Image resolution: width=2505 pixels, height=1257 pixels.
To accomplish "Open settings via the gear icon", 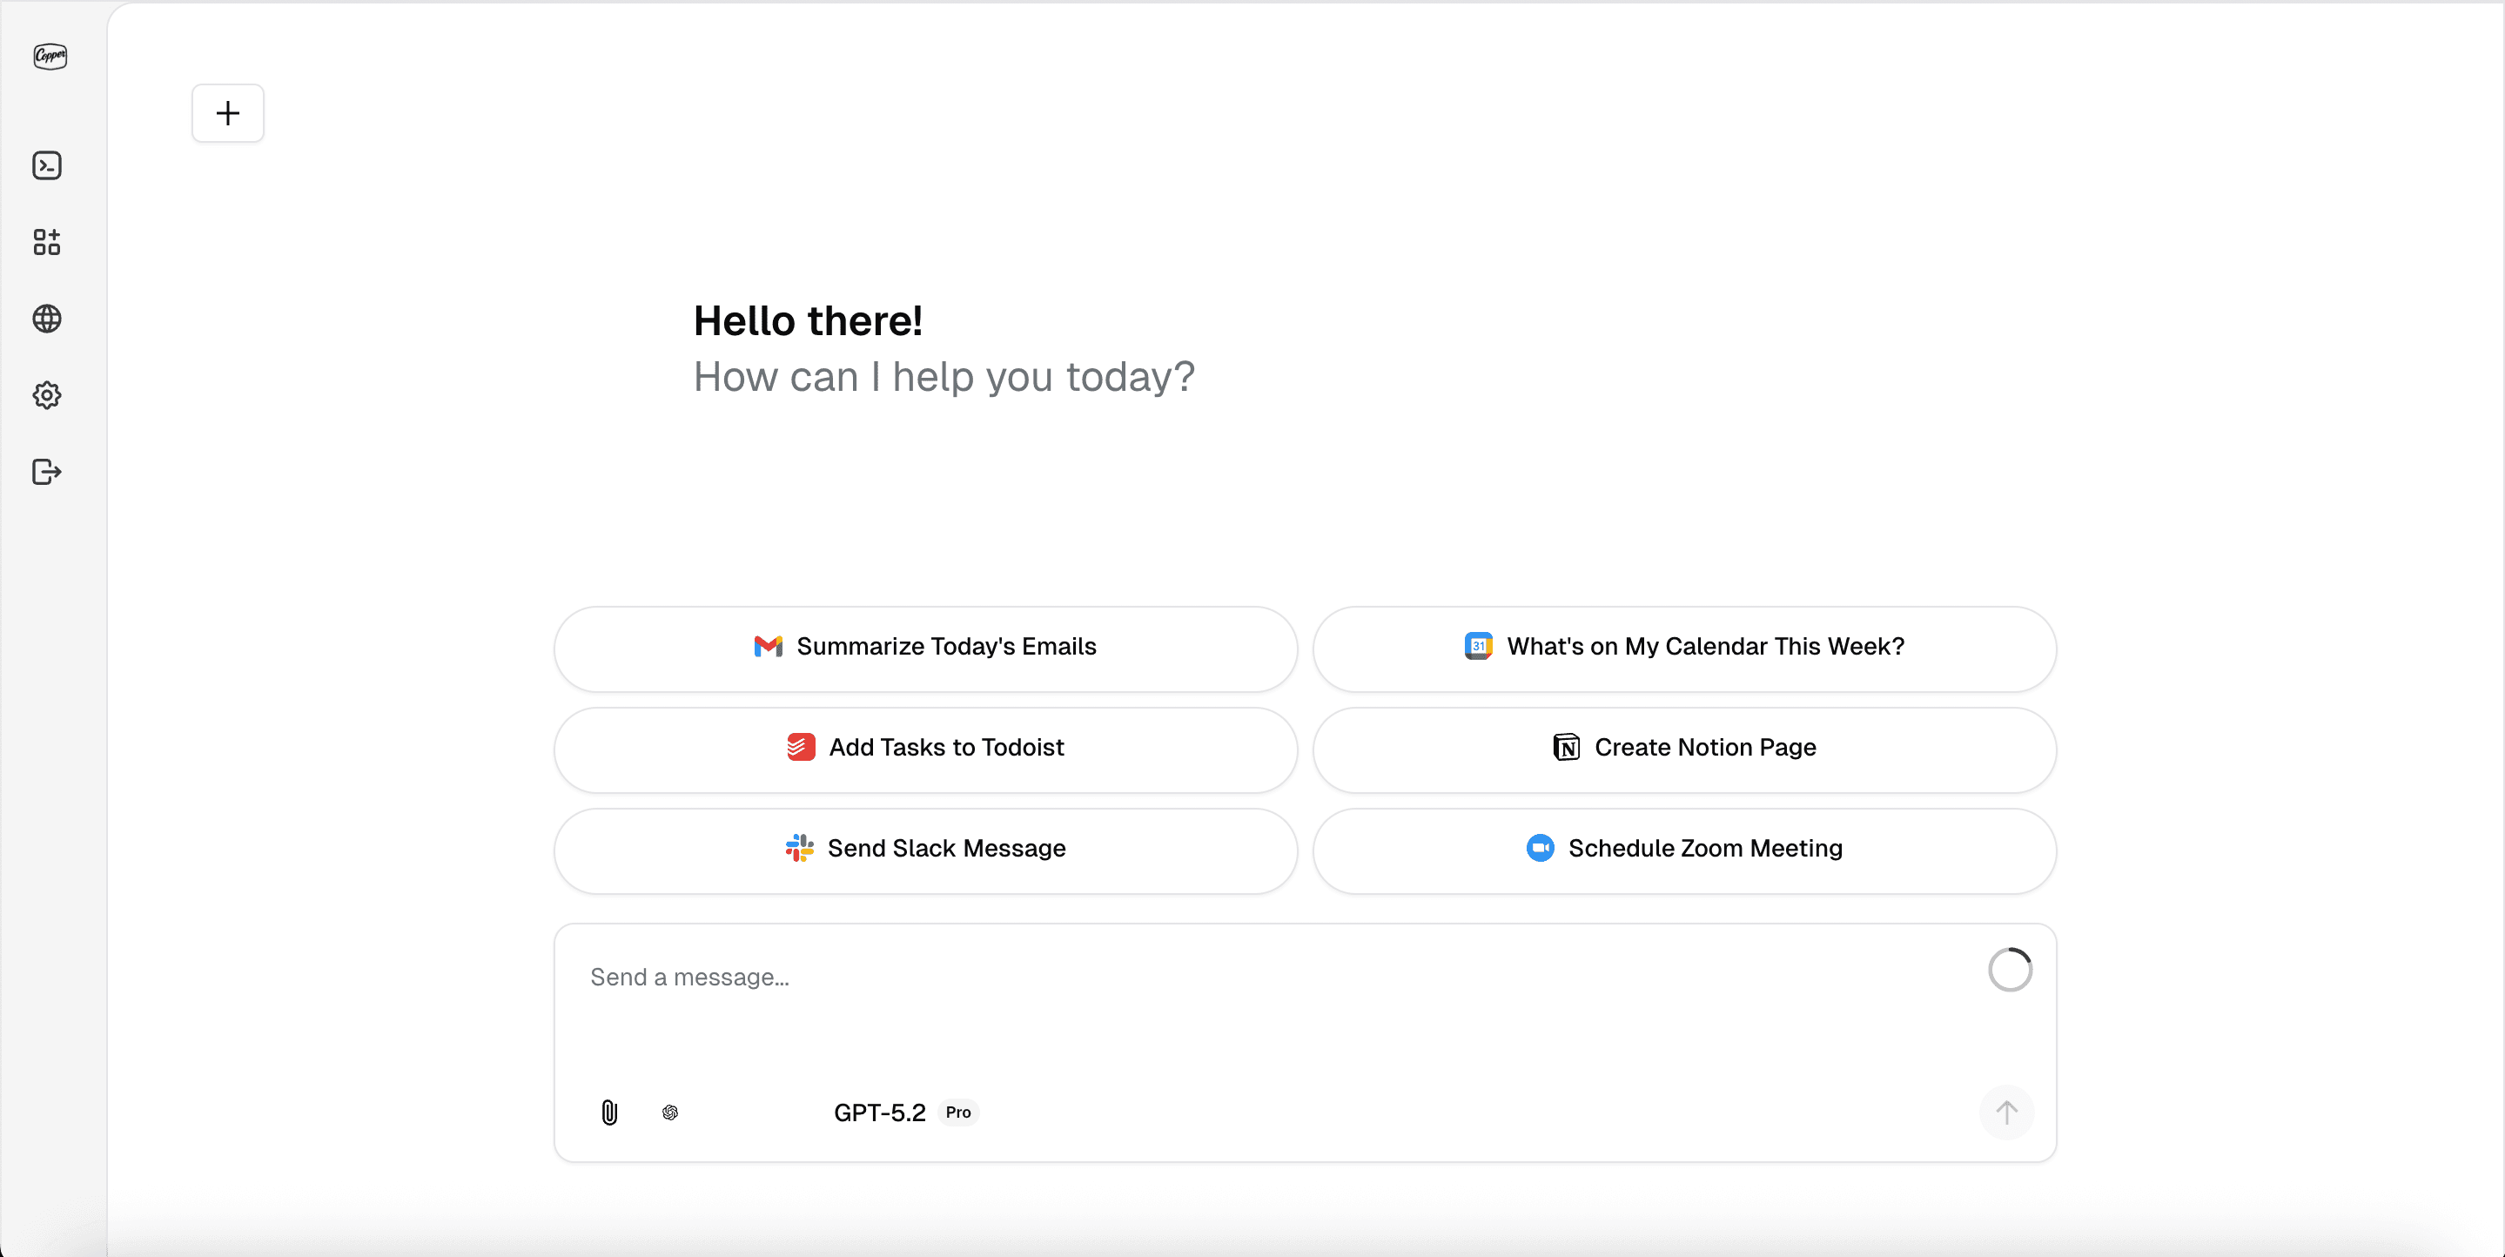I will [x=47, y=395].
